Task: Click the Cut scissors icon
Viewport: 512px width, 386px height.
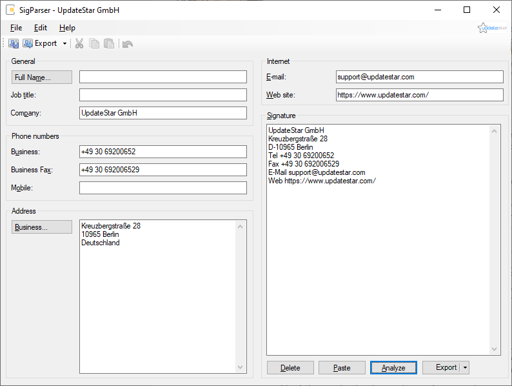Action: [x=79, y=43]
